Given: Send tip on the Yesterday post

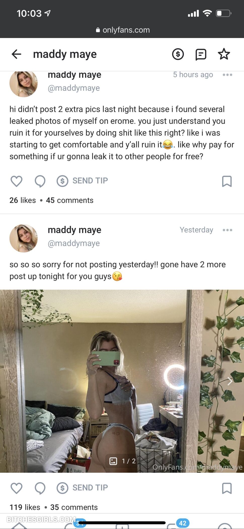Looking at the screenshot, I should pos(82,488).
